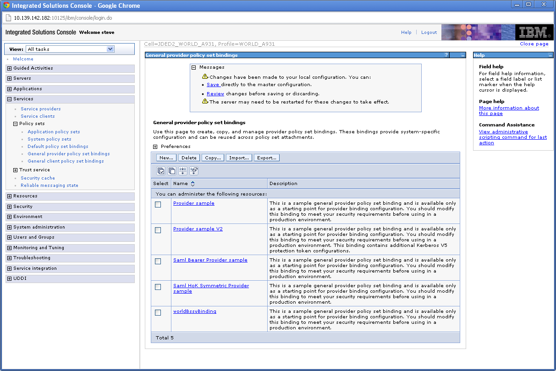Screen dimensions: 556x371
Task: Expand Users and Groups
Action: point(9,237)
